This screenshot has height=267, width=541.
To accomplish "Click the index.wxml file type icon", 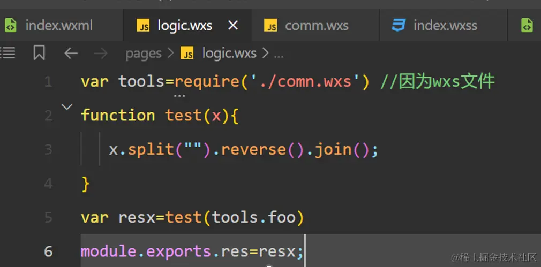I will coord(10,26).
